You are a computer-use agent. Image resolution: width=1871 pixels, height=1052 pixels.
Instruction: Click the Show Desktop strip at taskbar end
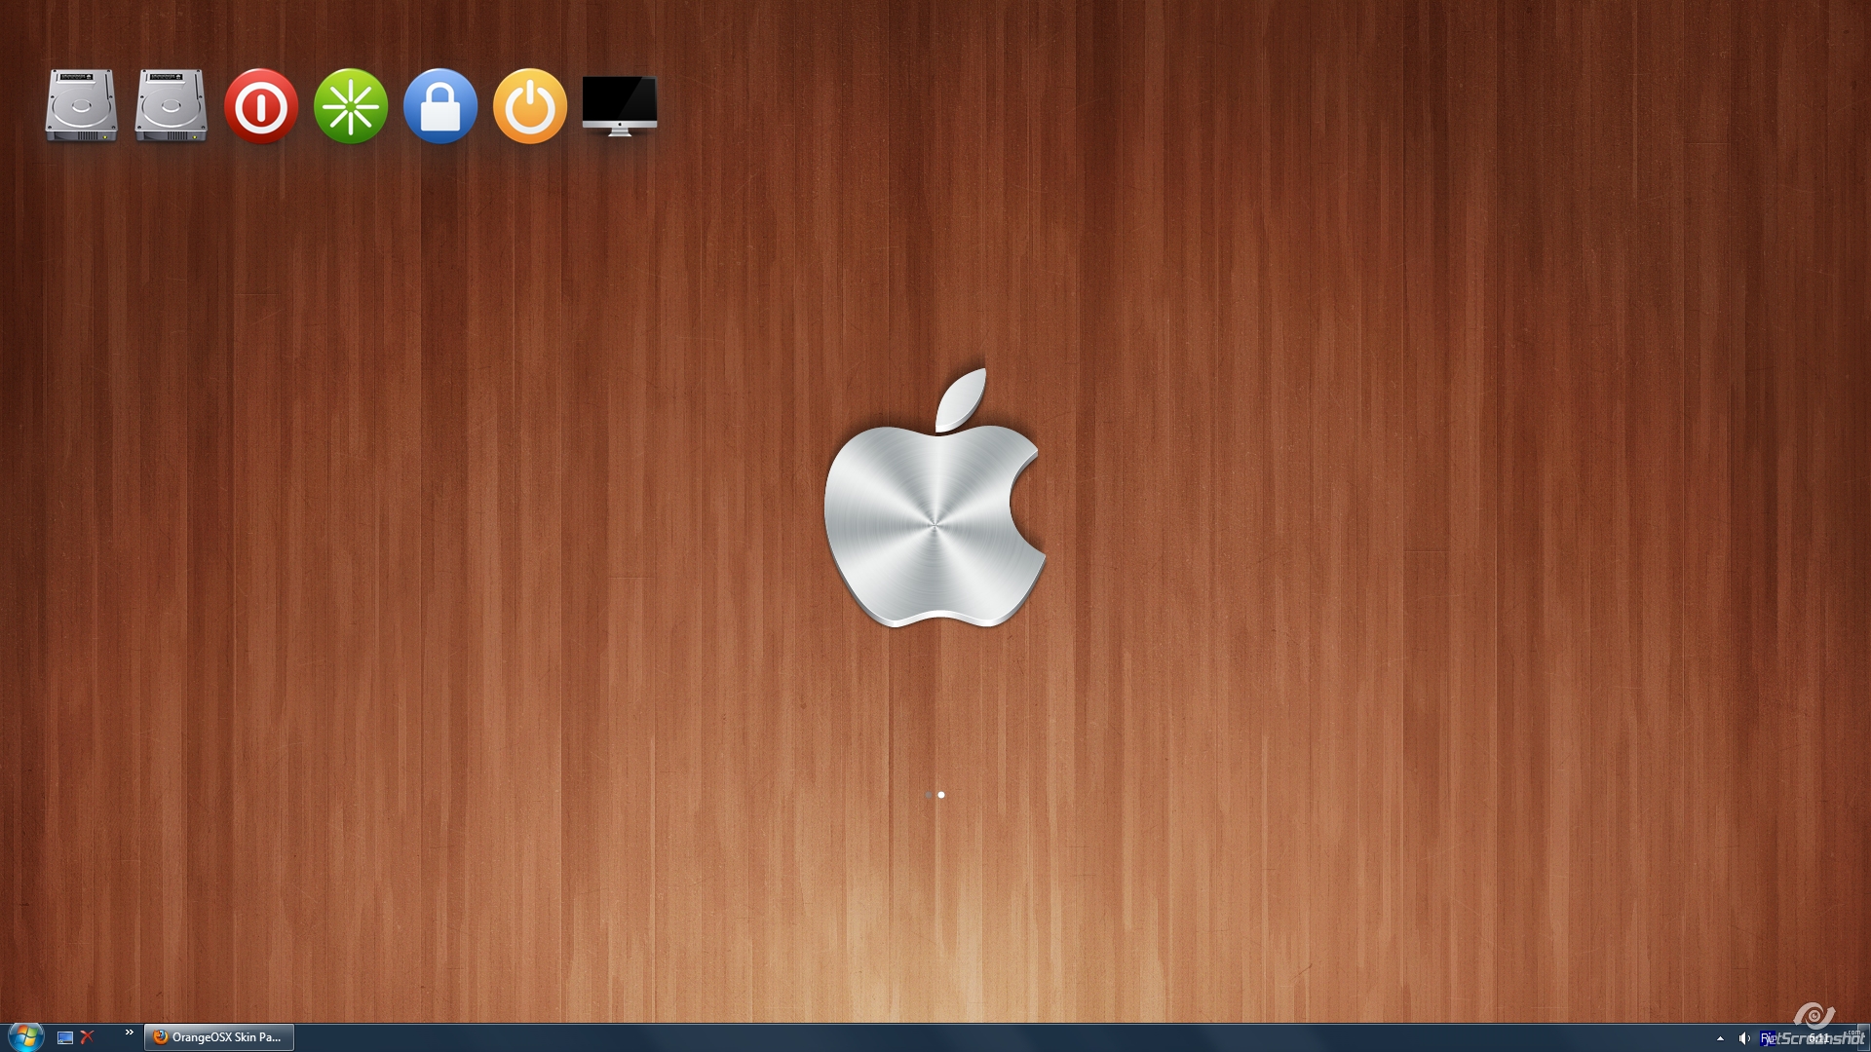tap(1865, 1038)
